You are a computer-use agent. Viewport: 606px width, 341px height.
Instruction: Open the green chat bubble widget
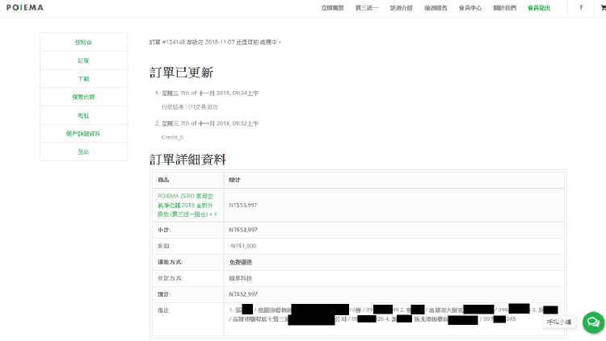(x=593, y=322)
